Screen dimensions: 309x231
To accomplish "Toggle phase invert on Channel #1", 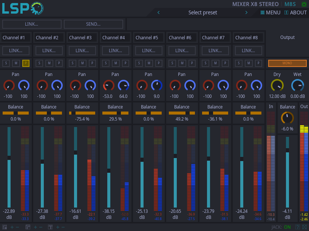I will click(26, 63).
